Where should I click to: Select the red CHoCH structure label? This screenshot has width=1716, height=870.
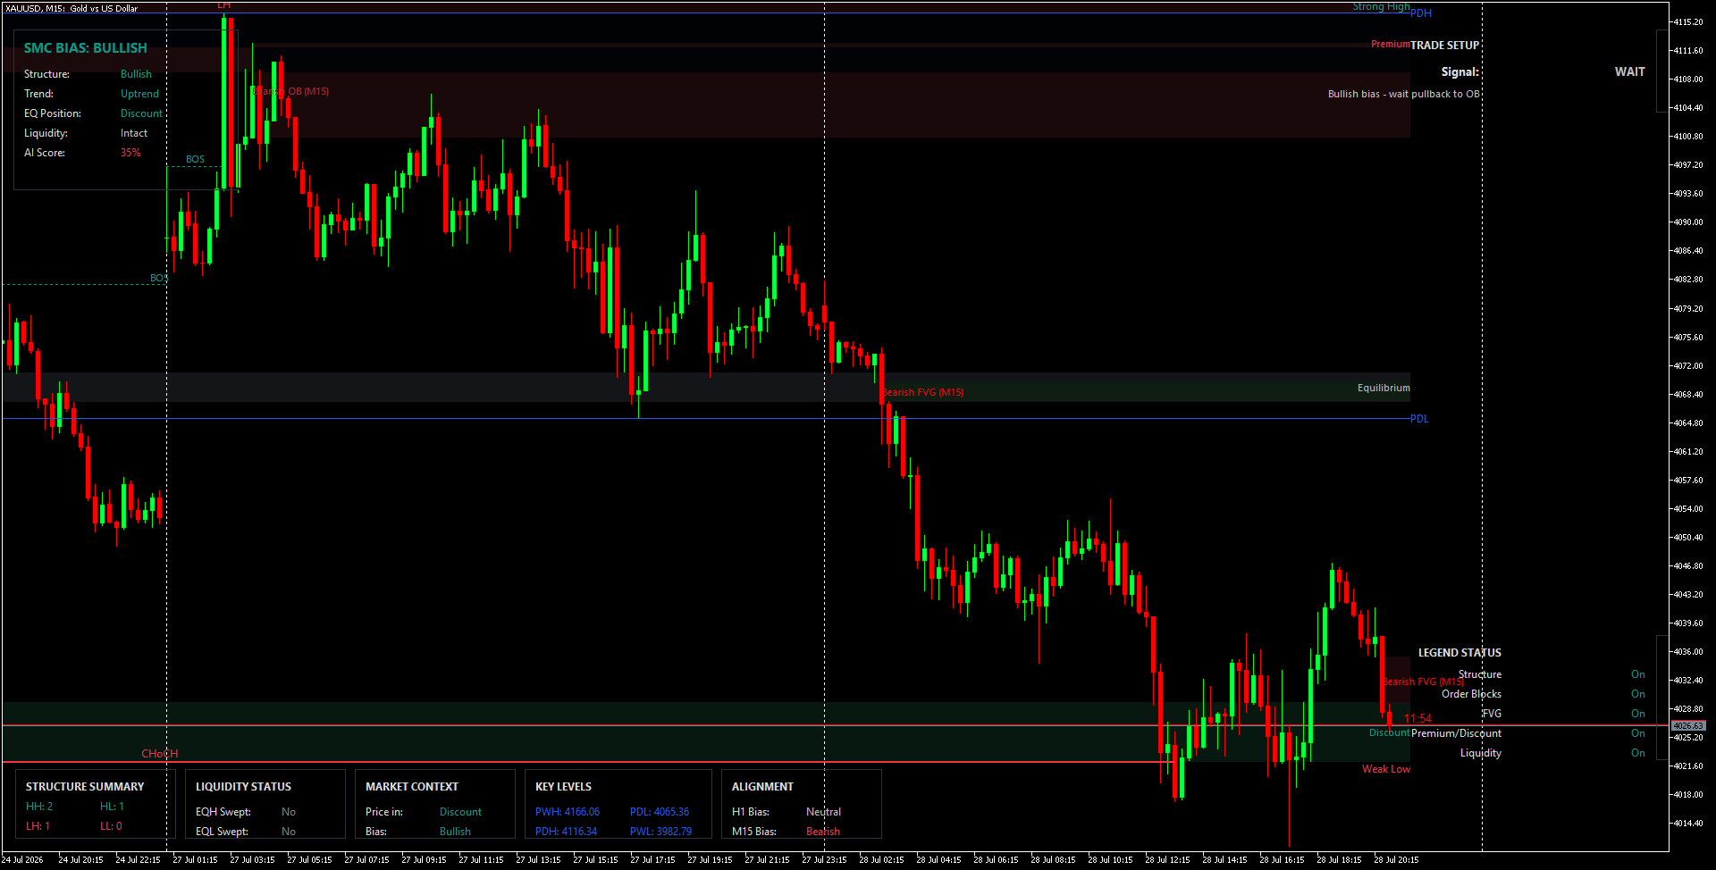(160, 754)
